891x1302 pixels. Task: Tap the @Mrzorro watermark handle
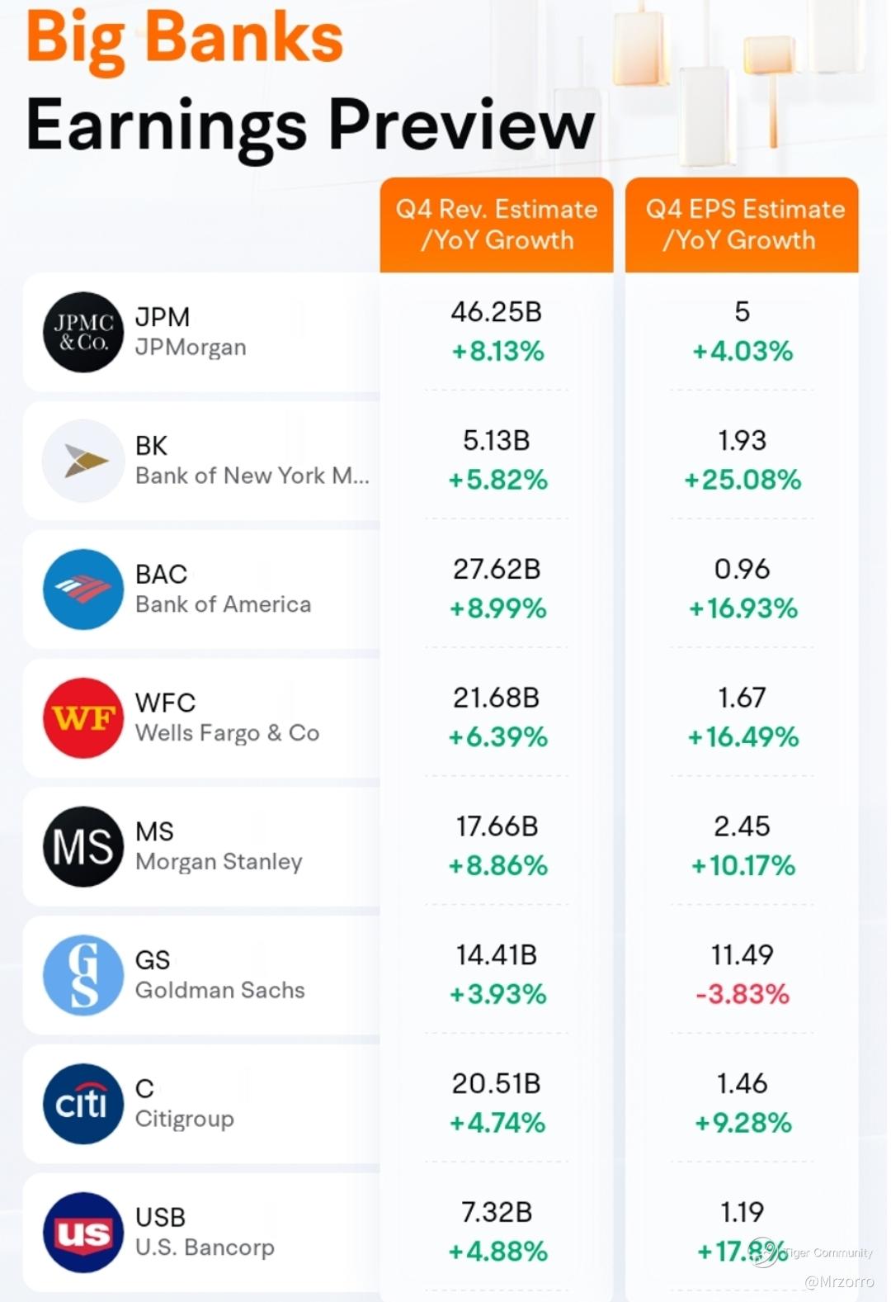tap(838, 1281)
